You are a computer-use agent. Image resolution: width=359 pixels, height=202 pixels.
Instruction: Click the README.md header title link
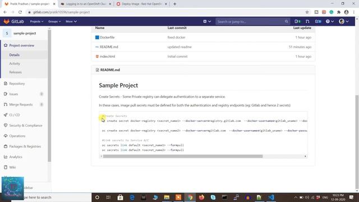point(110,70)
